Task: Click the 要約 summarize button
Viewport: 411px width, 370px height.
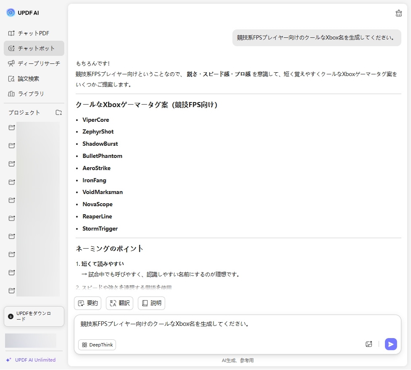Action: tap(88, 303)
